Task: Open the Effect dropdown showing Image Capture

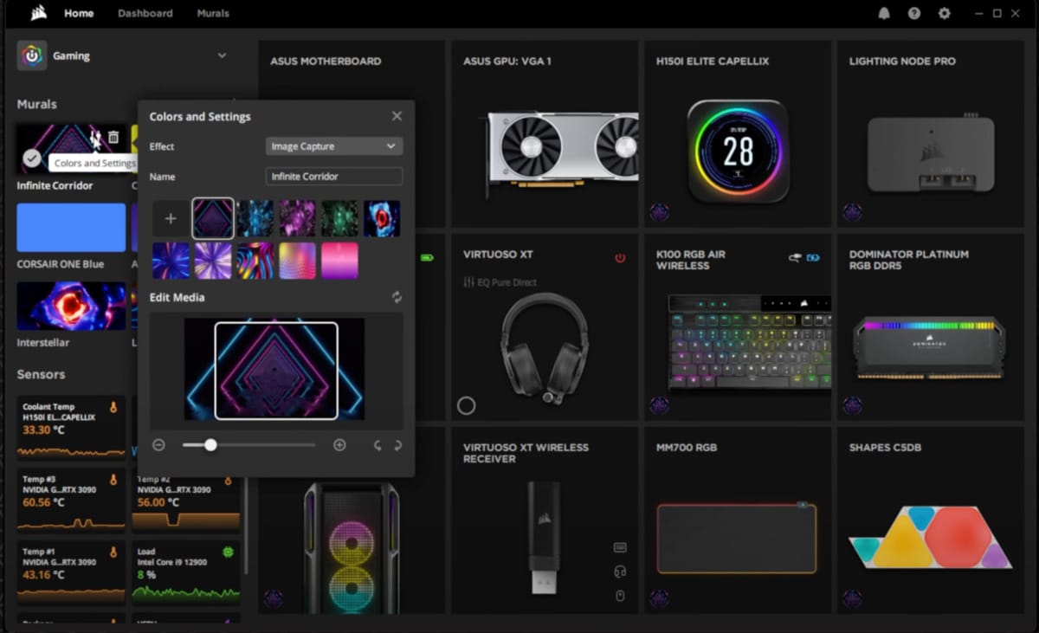Action: pos(333,145)
